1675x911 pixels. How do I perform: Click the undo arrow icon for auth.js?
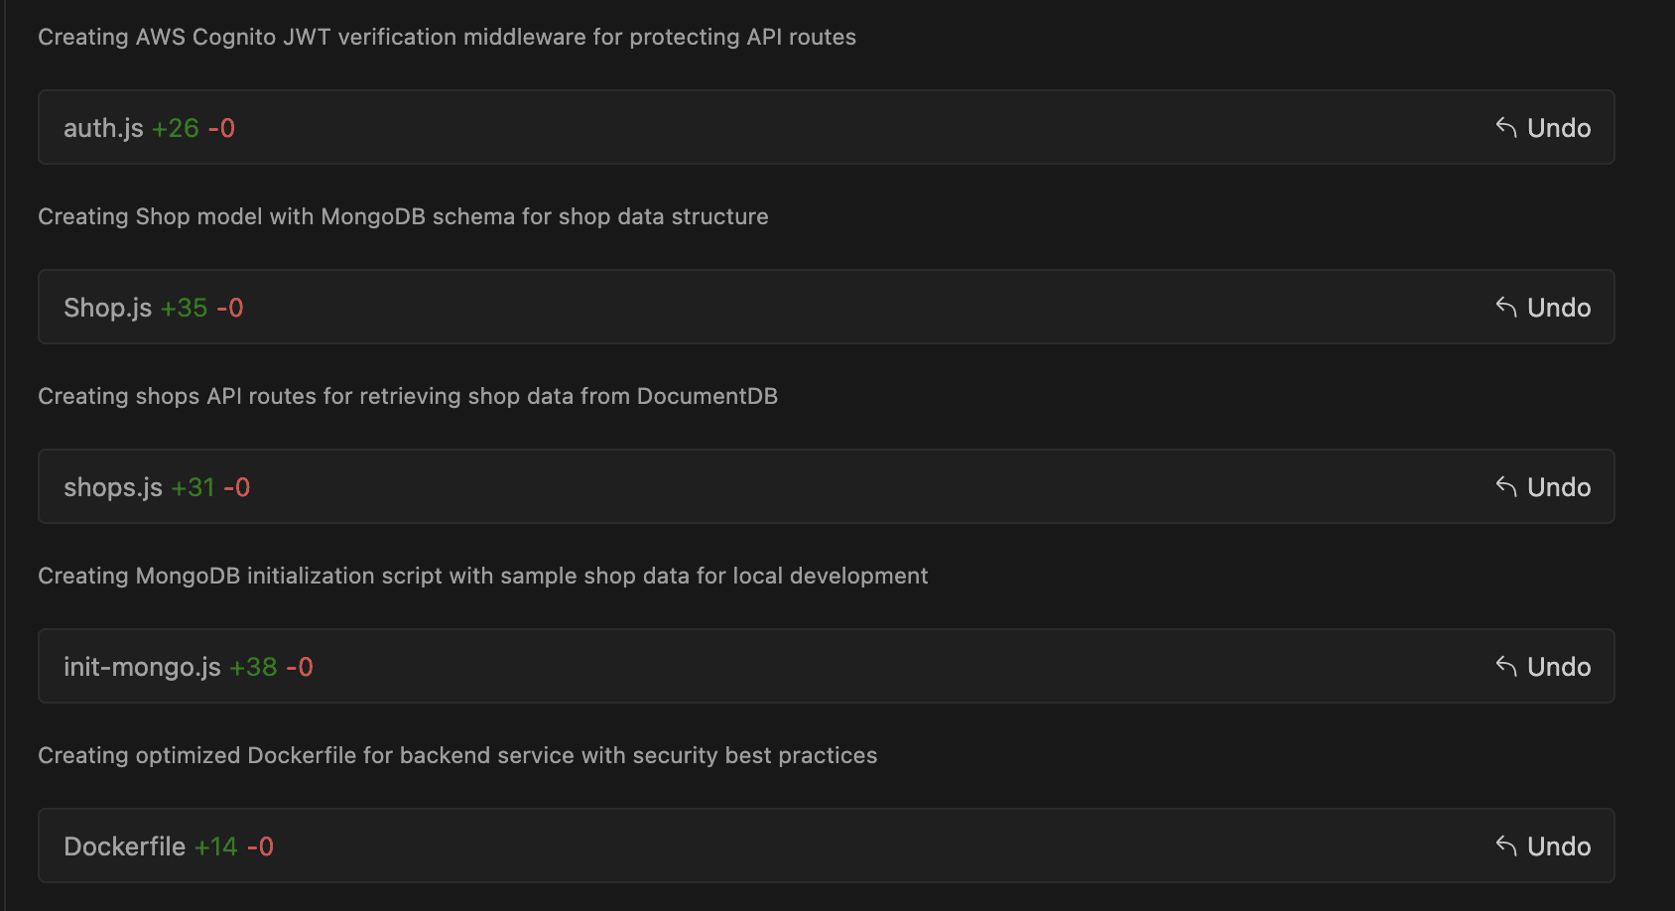tap(1506, 128)
